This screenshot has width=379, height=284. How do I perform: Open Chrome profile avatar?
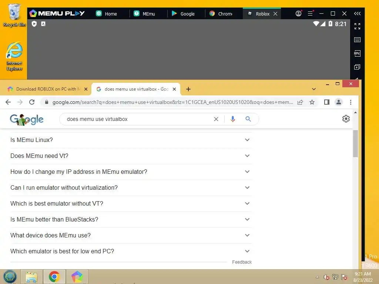click(x=339, y=102)
